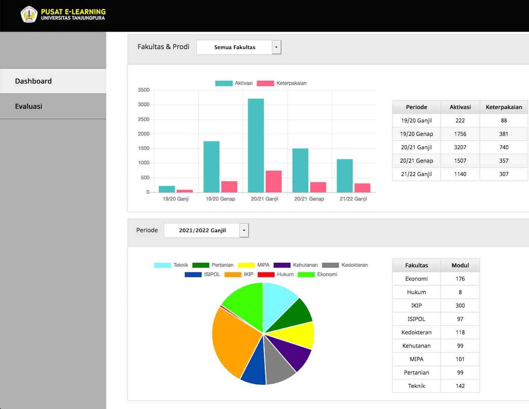Expand the Periode 2021/2022 Ganjil dropdown arrow
This screenshot has height=409, width=529.
coord(244,230)
